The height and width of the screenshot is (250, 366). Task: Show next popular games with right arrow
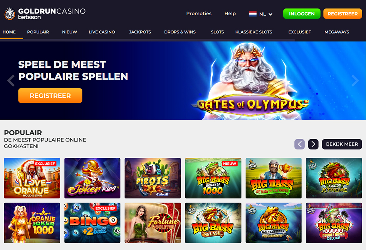(313, 144)
